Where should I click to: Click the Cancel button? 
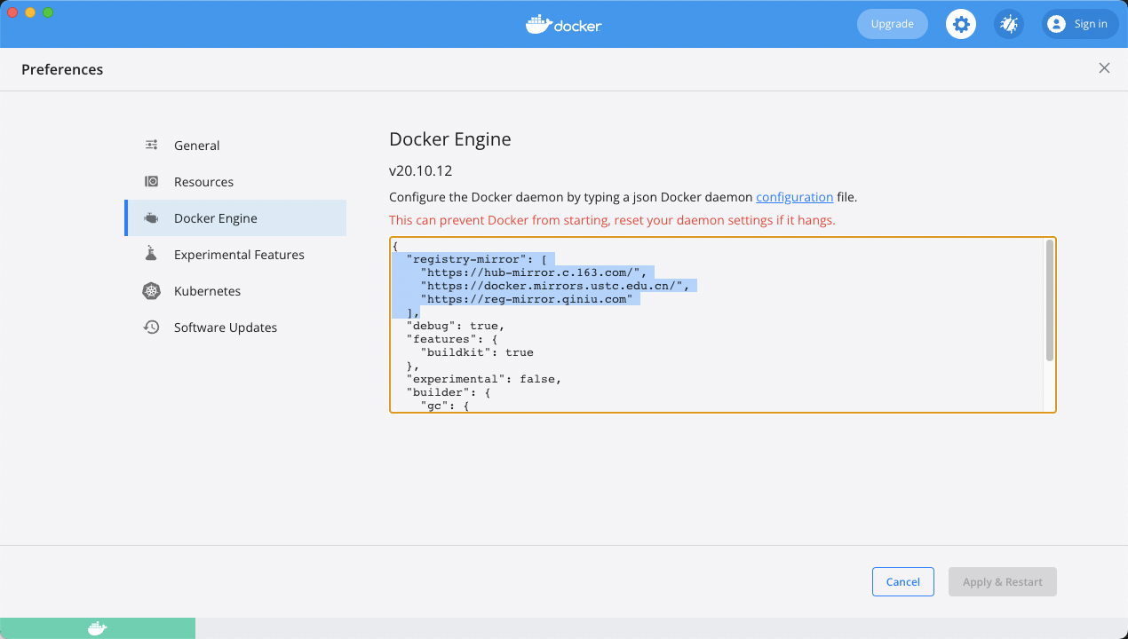[x=902, y=581]
